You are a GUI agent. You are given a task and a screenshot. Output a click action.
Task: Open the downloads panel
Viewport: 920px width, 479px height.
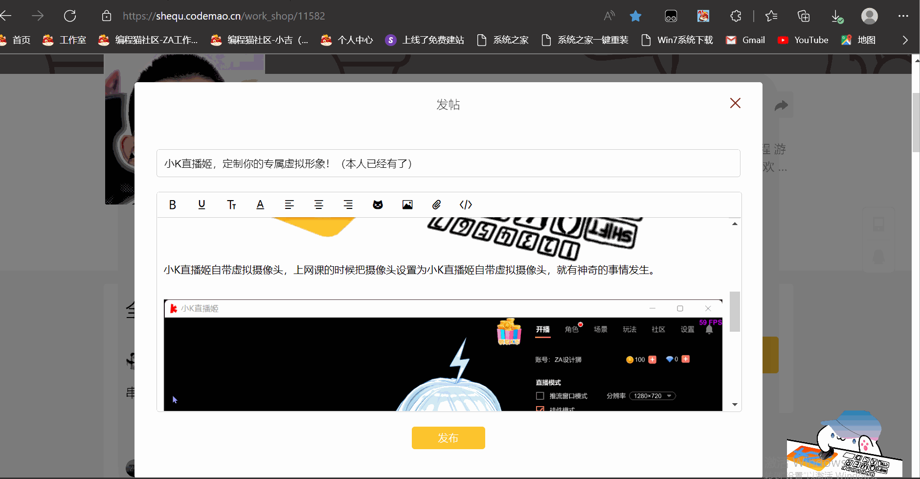point(837,17)
